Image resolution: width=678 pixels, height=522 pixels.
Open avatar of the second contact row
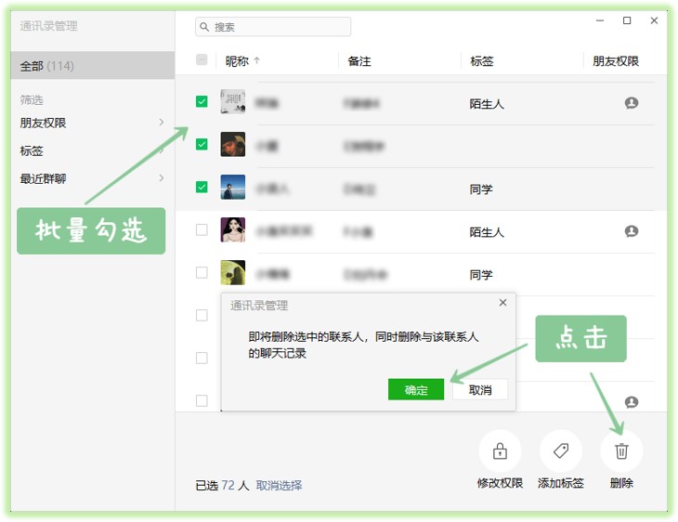[x=232, y=144]
